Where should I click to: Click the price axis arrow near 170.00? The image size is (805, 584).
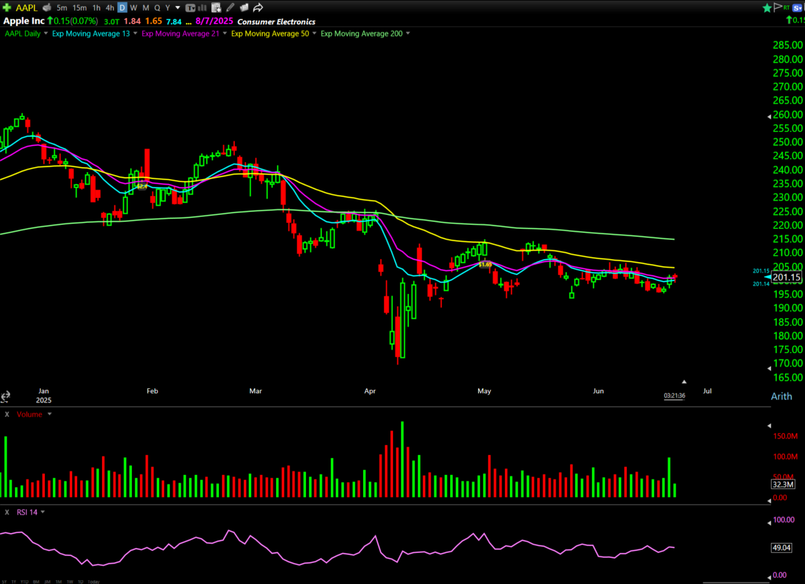[769, 368]
